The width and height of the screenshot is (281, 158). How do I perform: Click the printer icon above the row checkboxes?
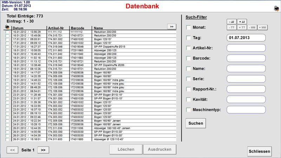(x=7, y=27)
